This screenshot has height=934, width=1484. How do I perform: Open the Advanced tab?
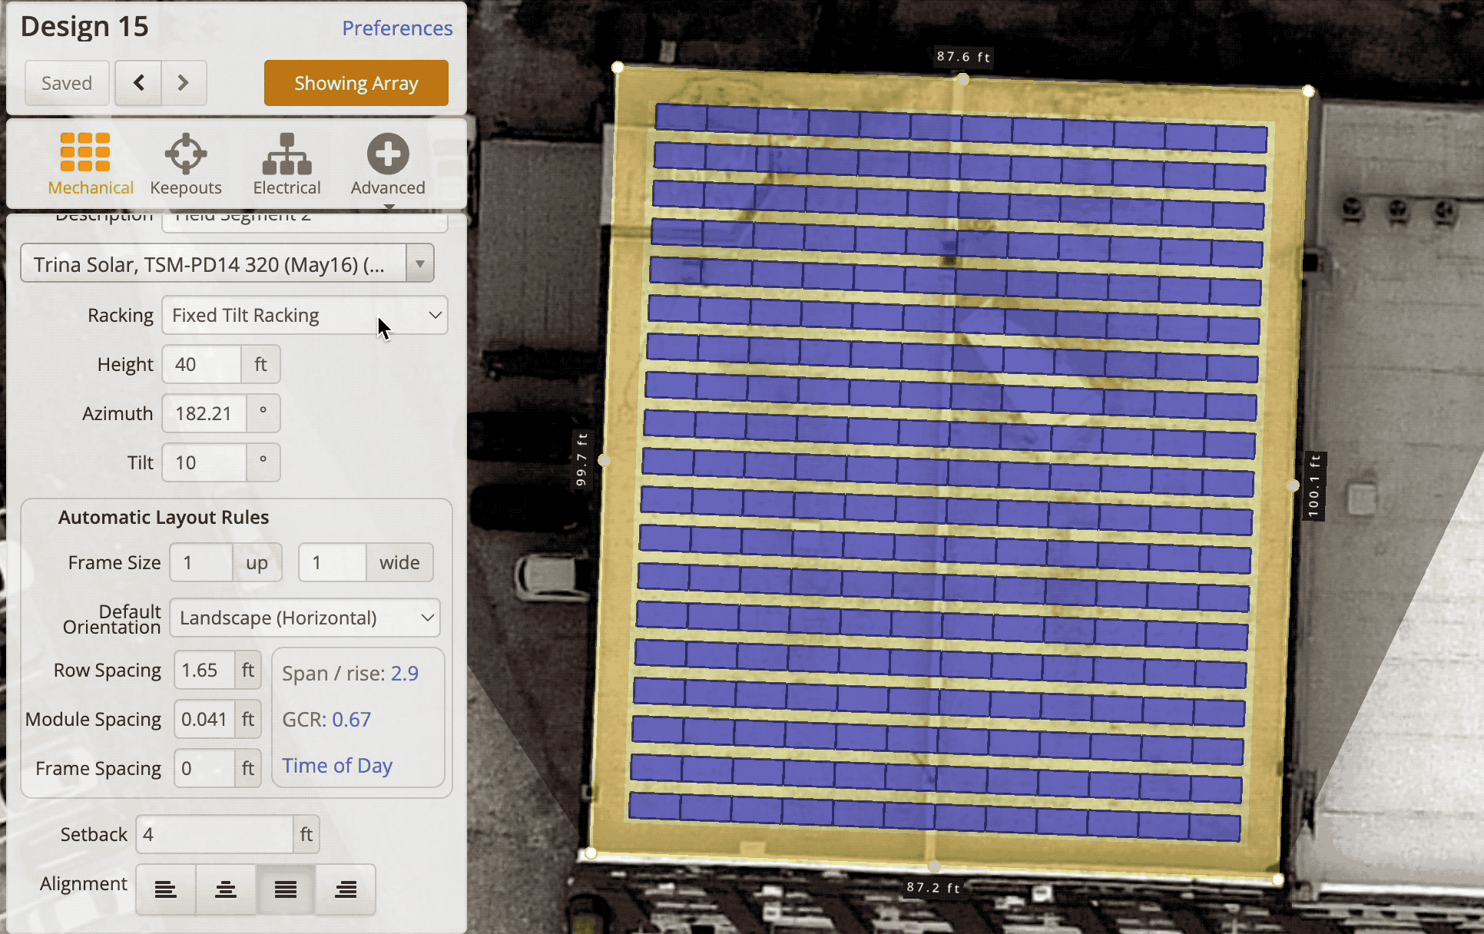388,164
